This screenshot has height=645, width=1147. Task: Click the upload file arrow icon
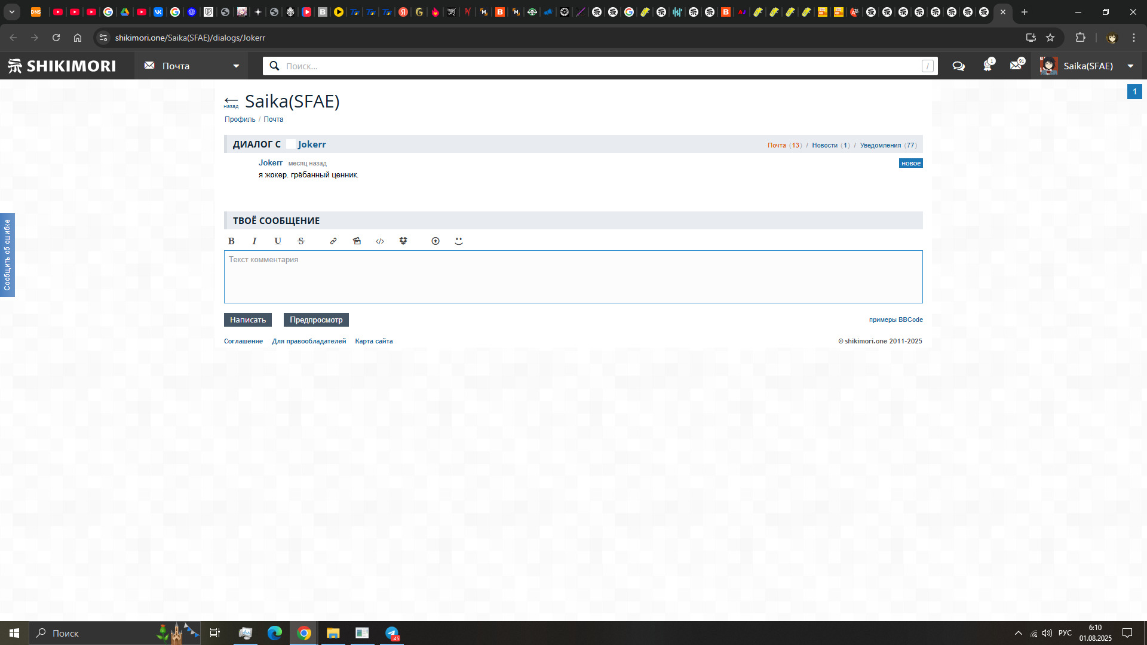[436, 241]
